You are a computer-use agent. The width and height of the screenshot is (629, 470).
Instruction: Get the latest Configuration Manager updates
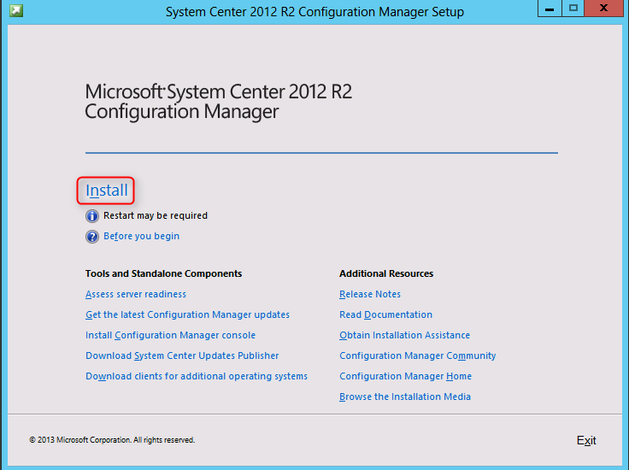click(x=187, y=314)
